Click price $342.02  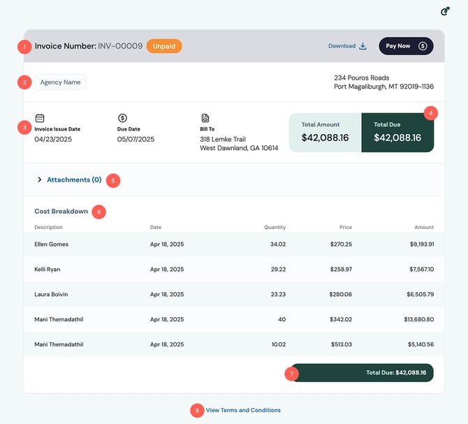(341, 319)
